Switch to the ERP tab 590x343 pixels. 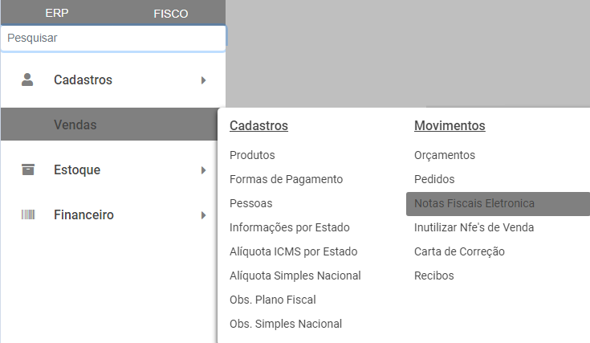click(x=57, y=14)
